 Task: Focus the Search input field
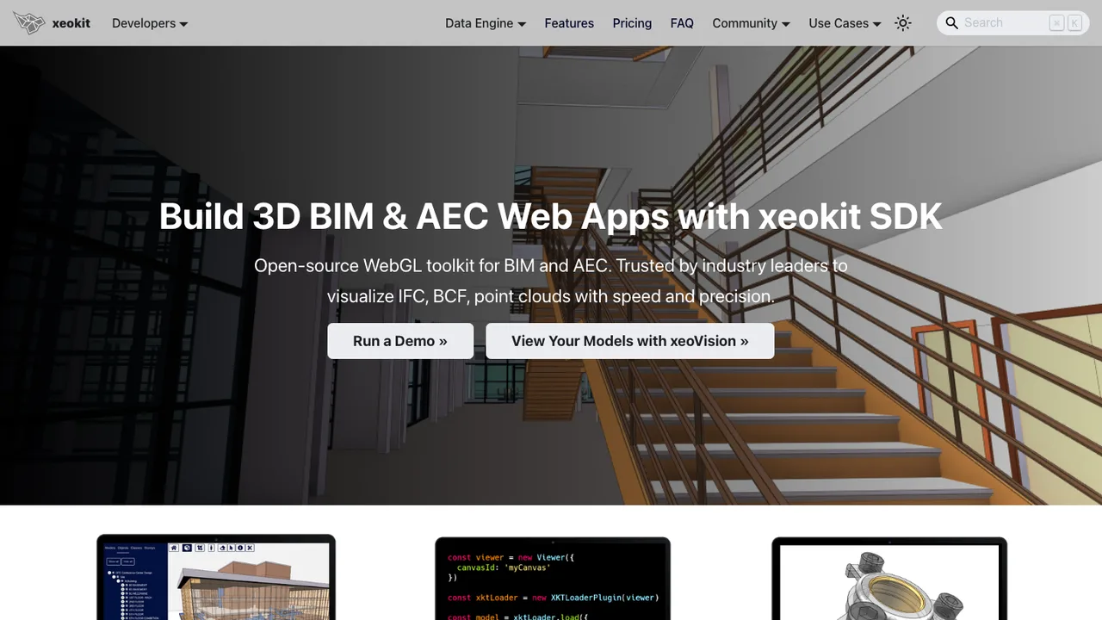tap(1013, 23)
